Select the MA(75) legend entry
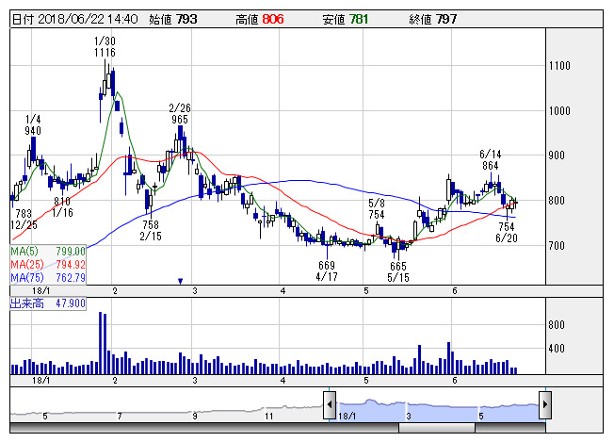 pos(48,278)
